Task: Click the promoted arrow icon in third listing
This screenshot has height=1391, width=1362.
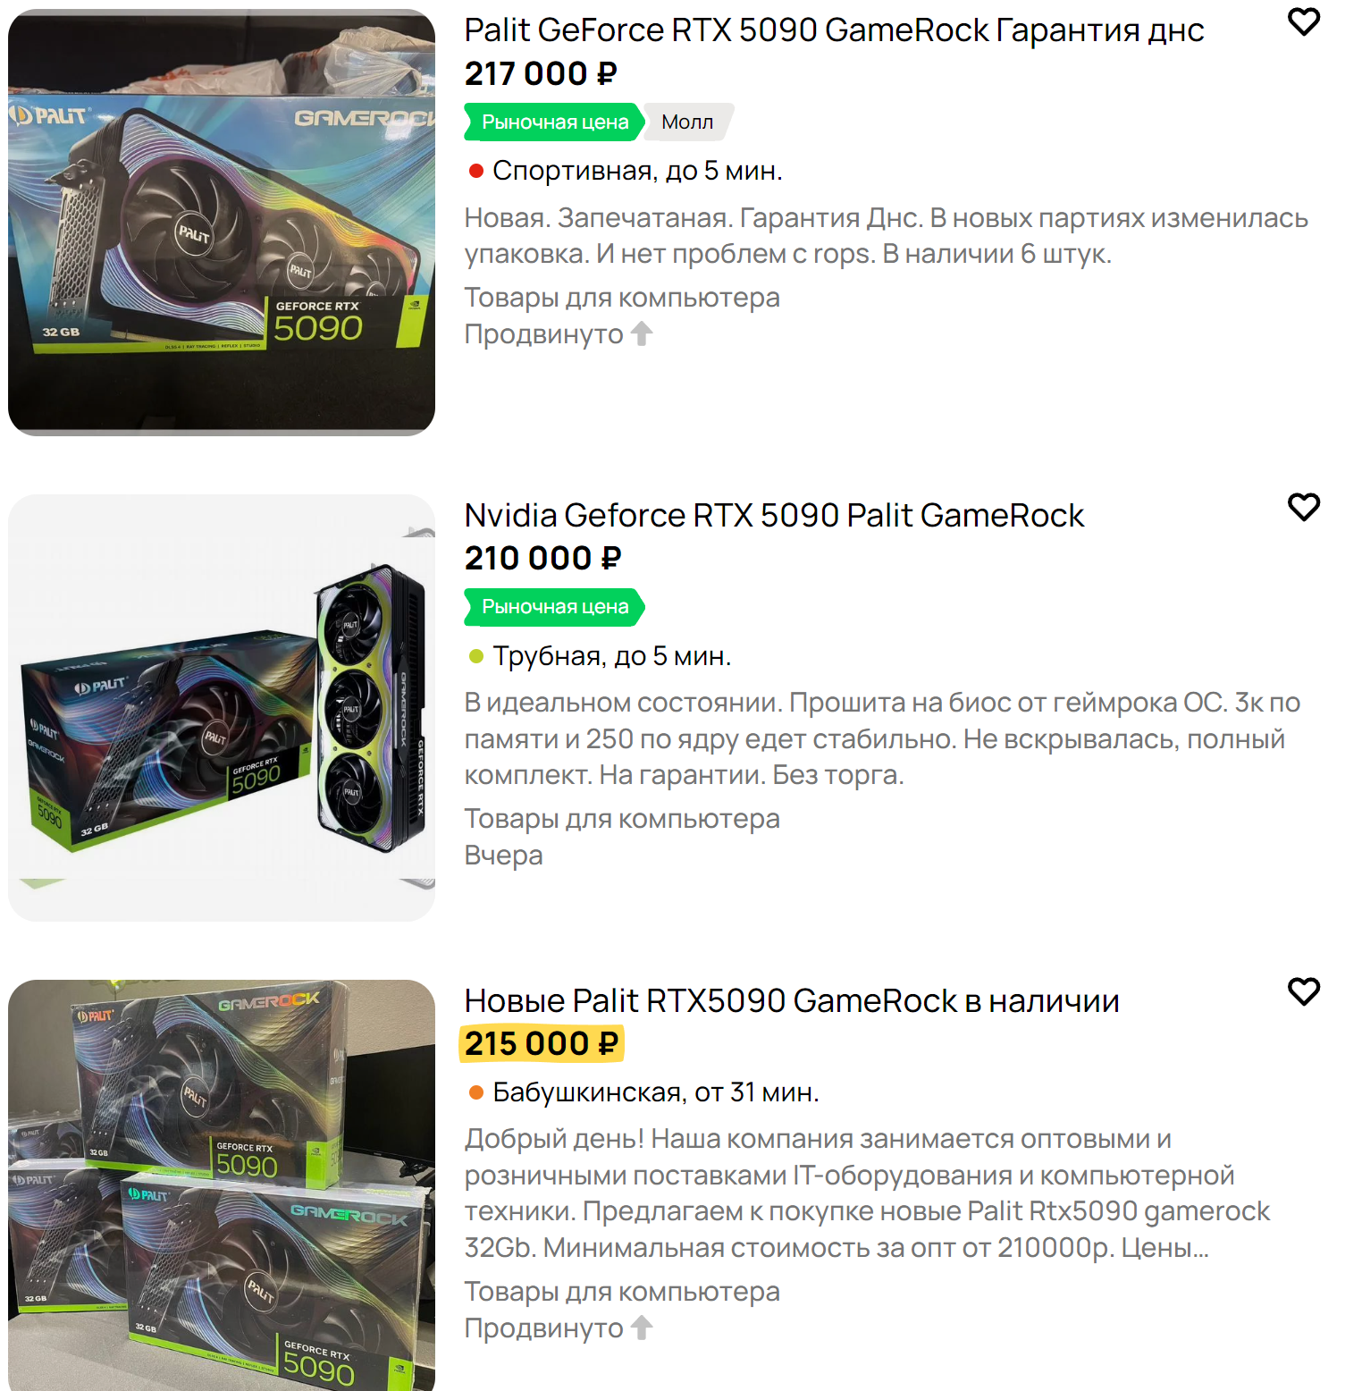Action: pos(642,1328)
